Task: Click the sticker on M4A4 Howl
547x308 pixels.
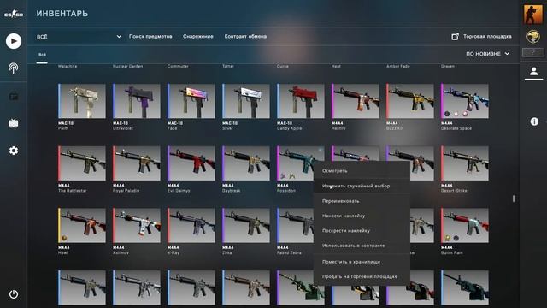Action: 64,238
